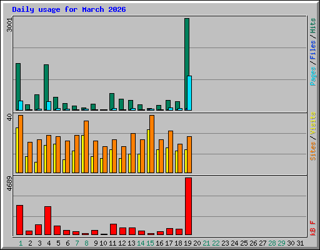Click day 17 label on the x-axis
The height and width of the screenshot is (250, 320).
point(169,243)
